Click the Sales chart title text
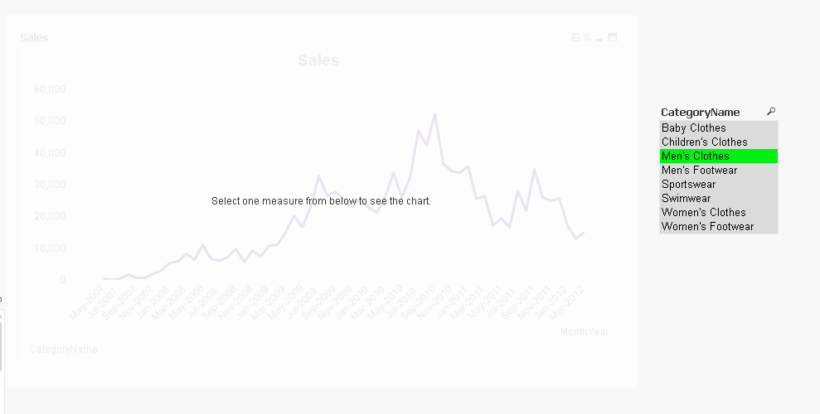820x414 pixels. pos(318,60)
